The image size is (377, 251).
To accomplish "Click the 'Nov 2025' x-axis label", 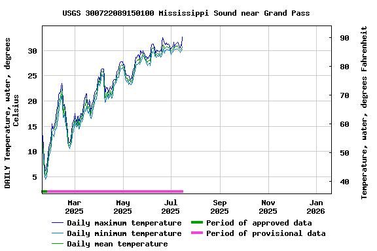I will tap(268, 207).
